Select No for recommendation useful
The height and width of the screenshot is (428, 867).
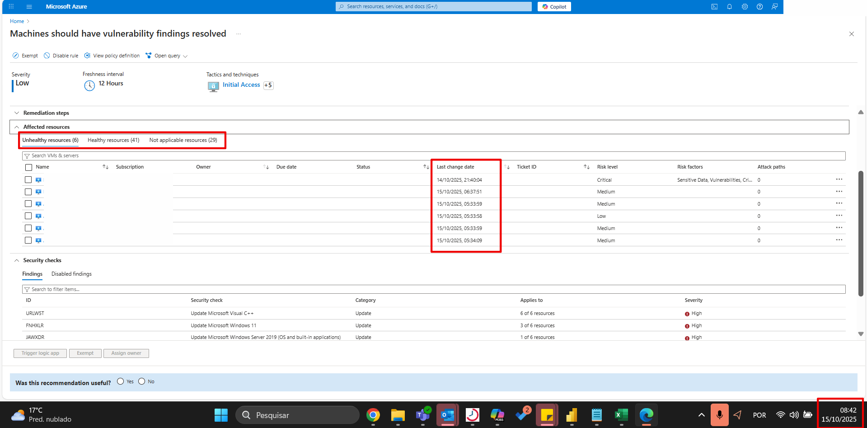coord(142,381)
